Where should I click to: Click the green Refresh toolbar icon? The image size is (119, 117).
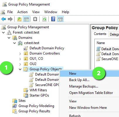44,19
